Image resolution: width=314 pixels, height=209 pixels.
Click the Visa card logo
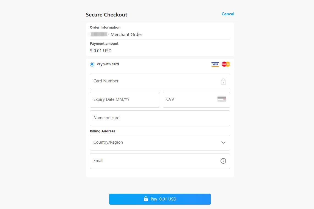(x=215, y=64)
